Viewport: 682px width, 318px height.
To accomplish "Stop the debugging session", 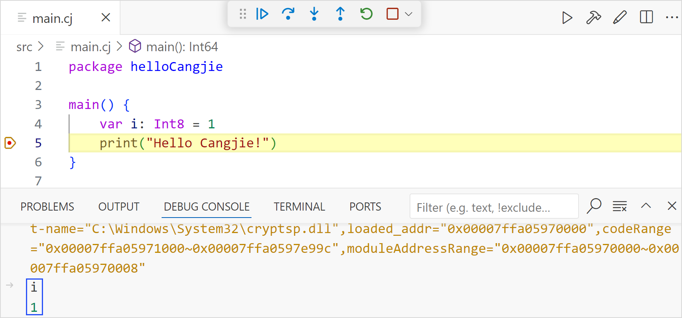I will (392, 14).
